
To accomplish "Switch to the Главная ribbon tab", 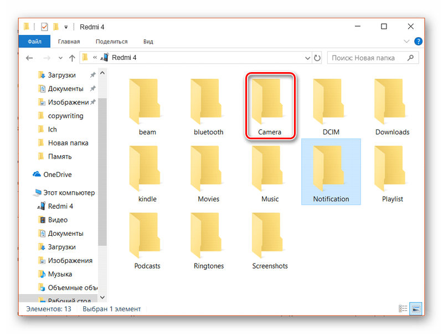I will (x=69, y=42).
